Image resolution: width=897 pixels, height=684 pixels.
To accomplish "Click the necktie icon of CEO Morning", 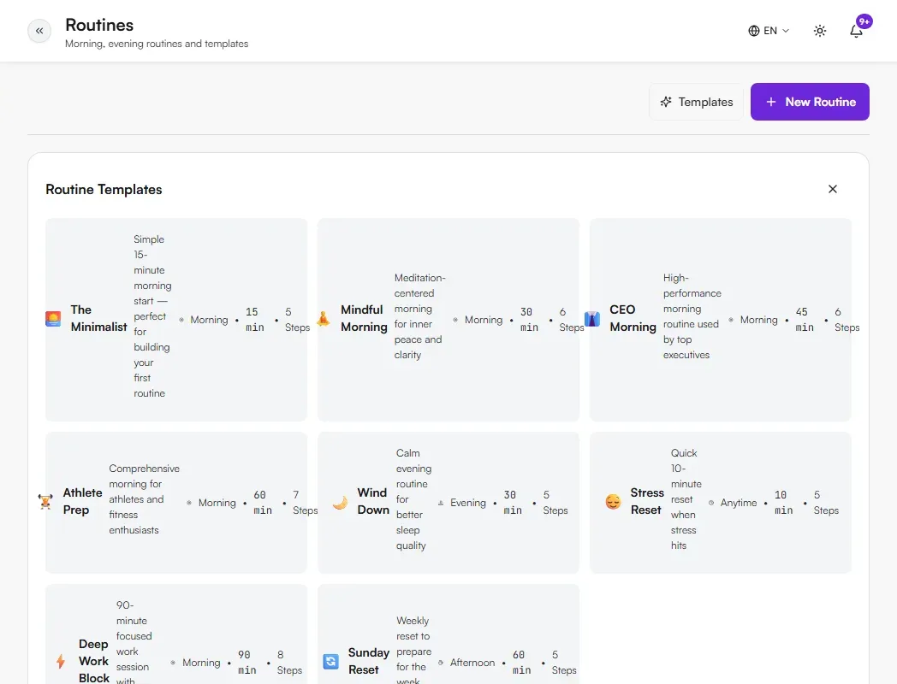I will (592, 319).
